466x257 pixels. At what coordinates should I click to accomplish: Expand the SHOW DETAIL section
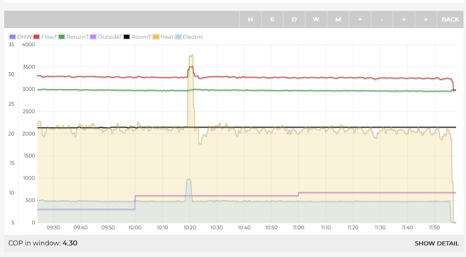[437, 243]
